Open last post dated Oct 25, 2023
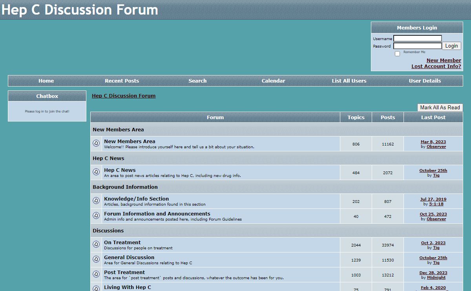The image size is (471, 291). pyautogui.click(x=433, y=214)
